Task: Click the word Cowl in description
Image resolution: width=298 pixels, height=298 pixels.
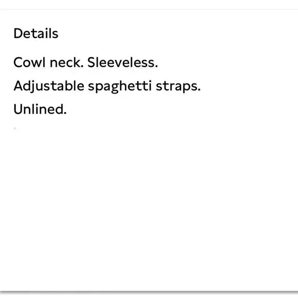Action: pyautogui.click(x=29, y=62)
